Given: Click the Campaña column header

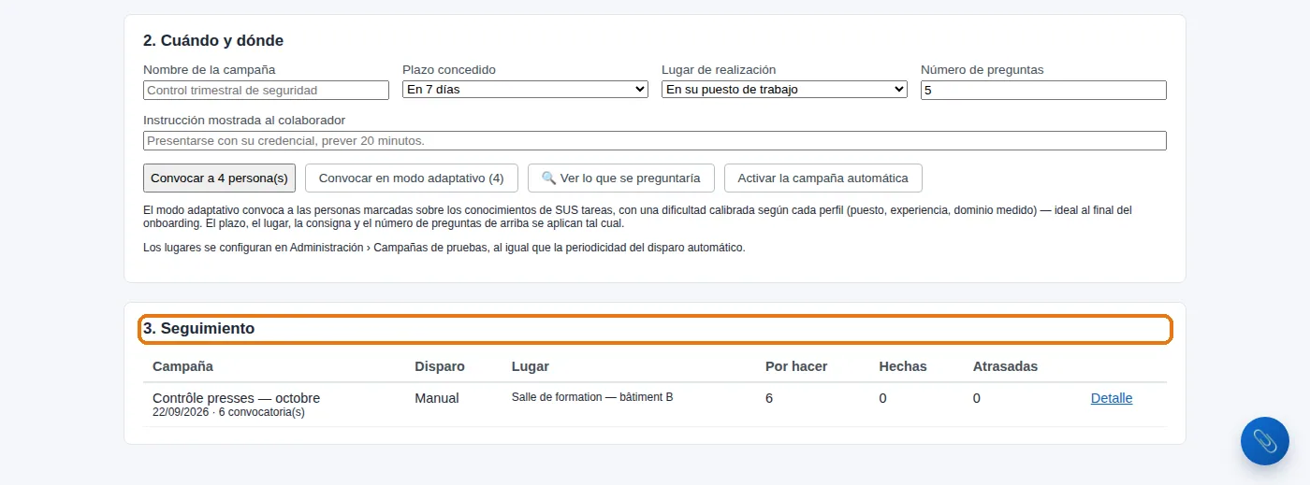Looking at the screenshot, I should (x=182, y=366).
